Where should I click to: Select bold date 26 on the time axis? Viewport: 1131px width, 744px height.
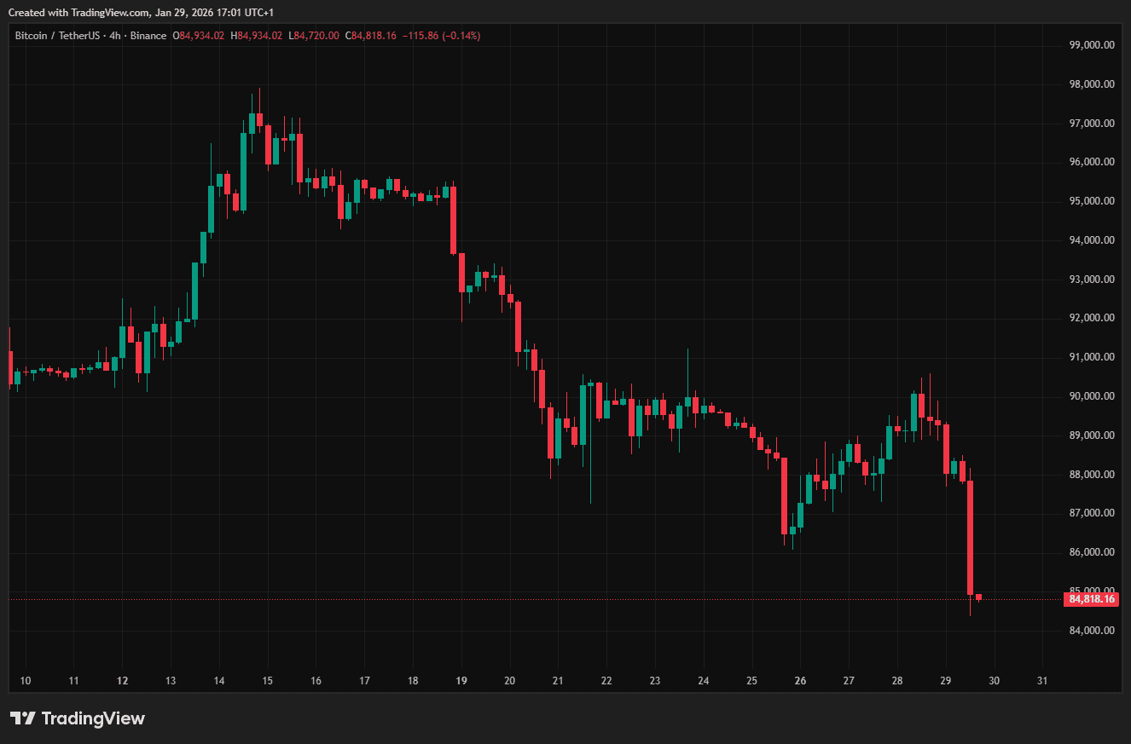(800, 681)
